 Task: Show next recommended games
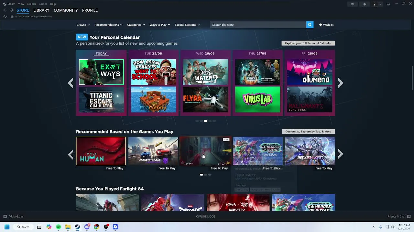(340, 154)
